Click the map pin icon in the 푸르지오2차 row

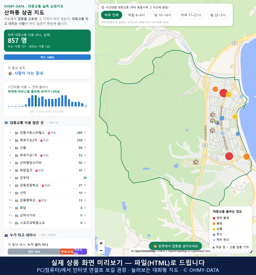coord(85,140)
